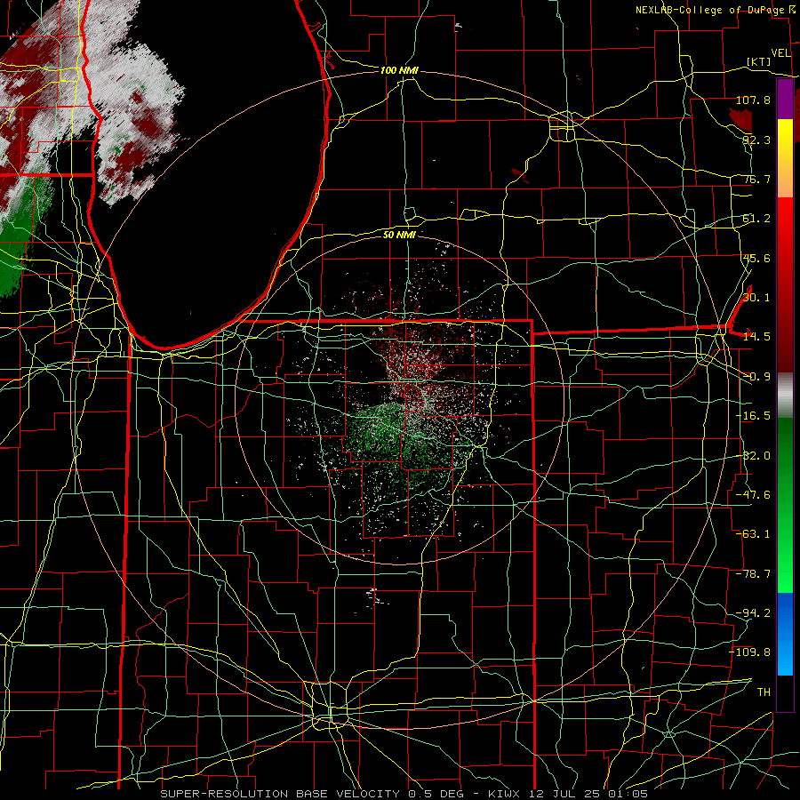Select the gray near-zero color bar segment
This screenshot has height=800, width=800.
coord(785,396)
